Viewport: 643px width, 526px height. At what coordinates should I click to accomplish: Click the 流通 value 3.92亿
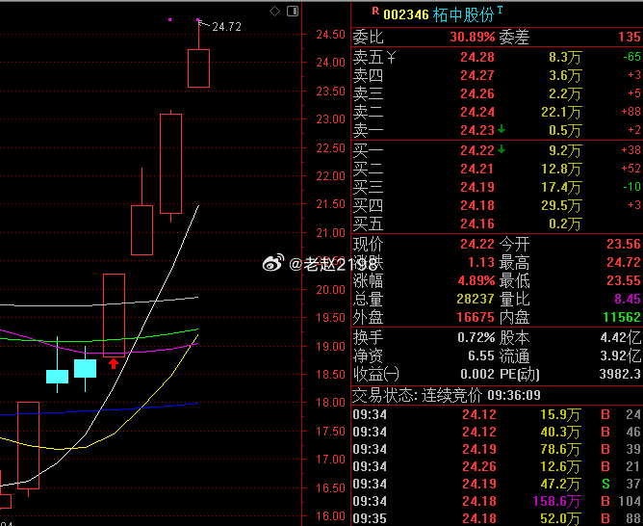[621, 355]
